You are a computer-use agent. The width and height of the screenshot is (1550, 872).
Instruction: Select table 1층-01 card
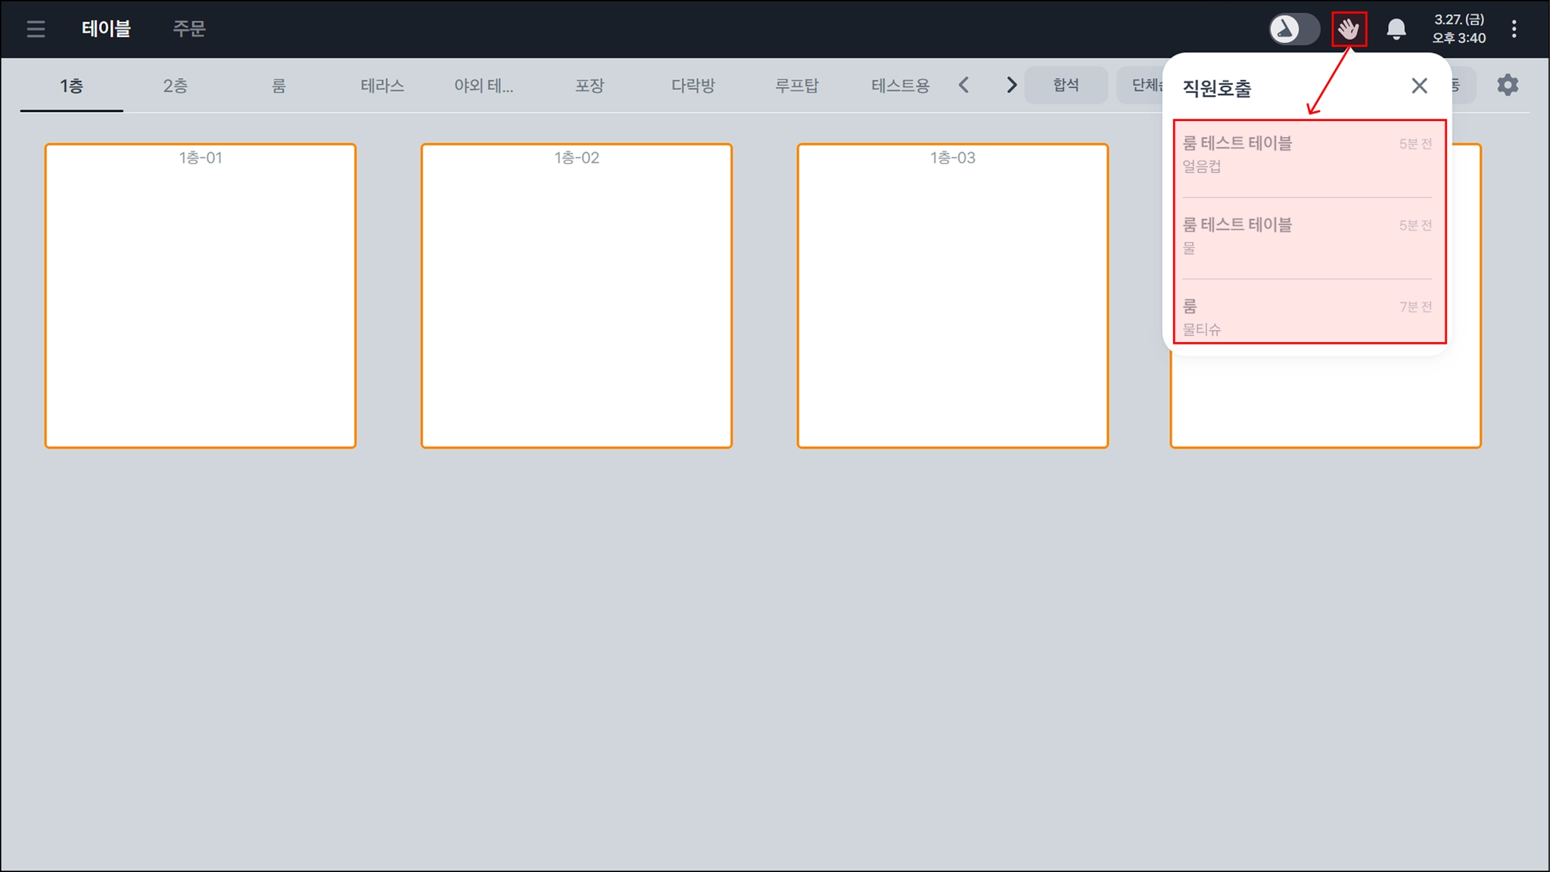pos(200,295)
